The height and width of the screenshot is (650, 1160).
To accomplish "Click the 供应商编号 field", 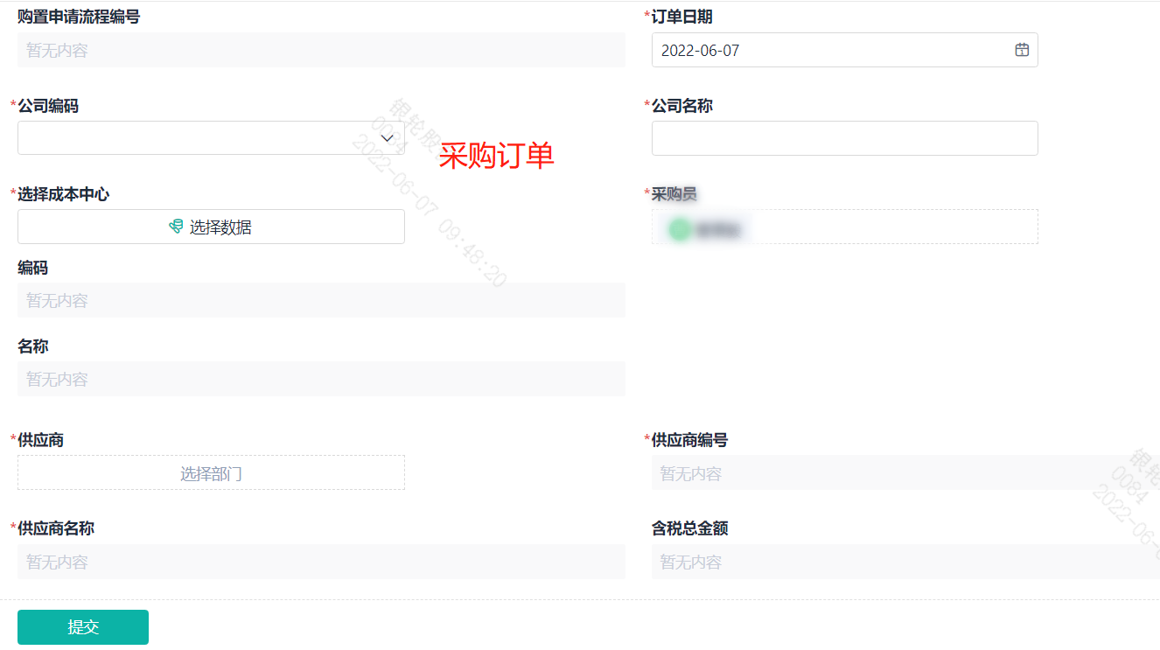I will (x=901, y=473).
